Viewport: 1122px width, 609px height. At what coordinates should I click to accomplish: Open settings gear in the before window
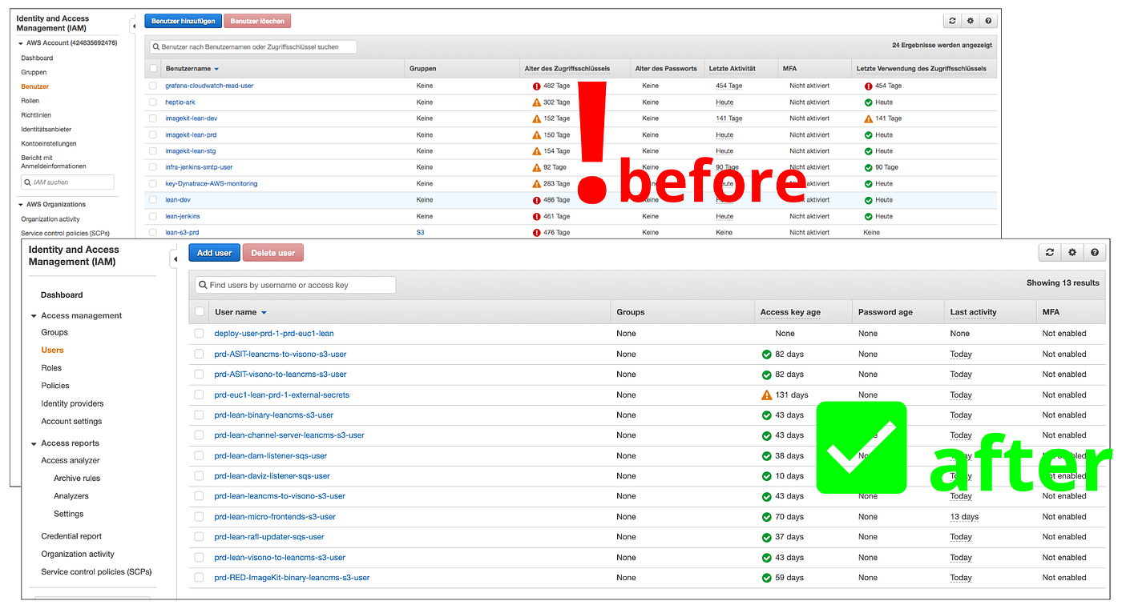971,22
